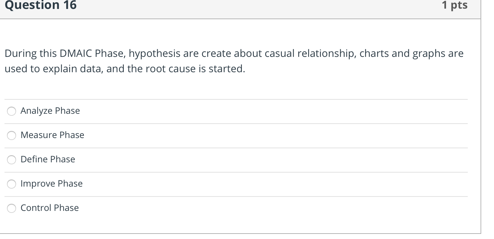This screenshot has height=239, width=494.
Task: Click the Question 16 heading
Action: pos(40,5)
